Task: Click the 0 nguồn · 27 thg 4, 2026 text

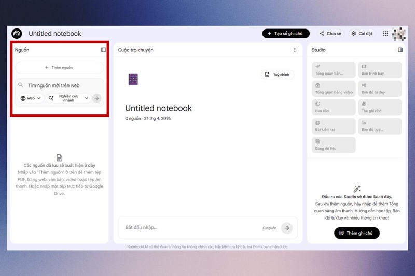Action: coord(148,119)
